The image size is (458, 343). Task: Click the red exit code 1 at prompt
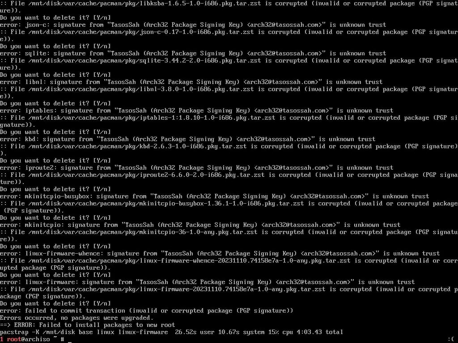coord(2,339)
